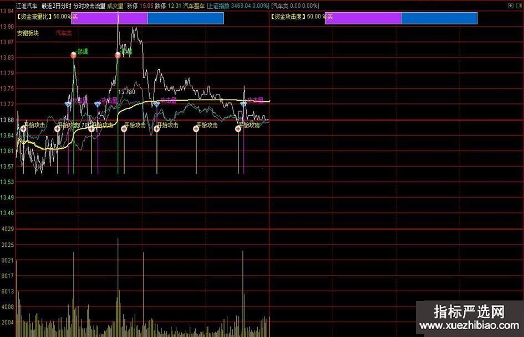This screenshot has width=524, height=337.
Task: Click the 成交量 volume label
Action: click(115, 6)
